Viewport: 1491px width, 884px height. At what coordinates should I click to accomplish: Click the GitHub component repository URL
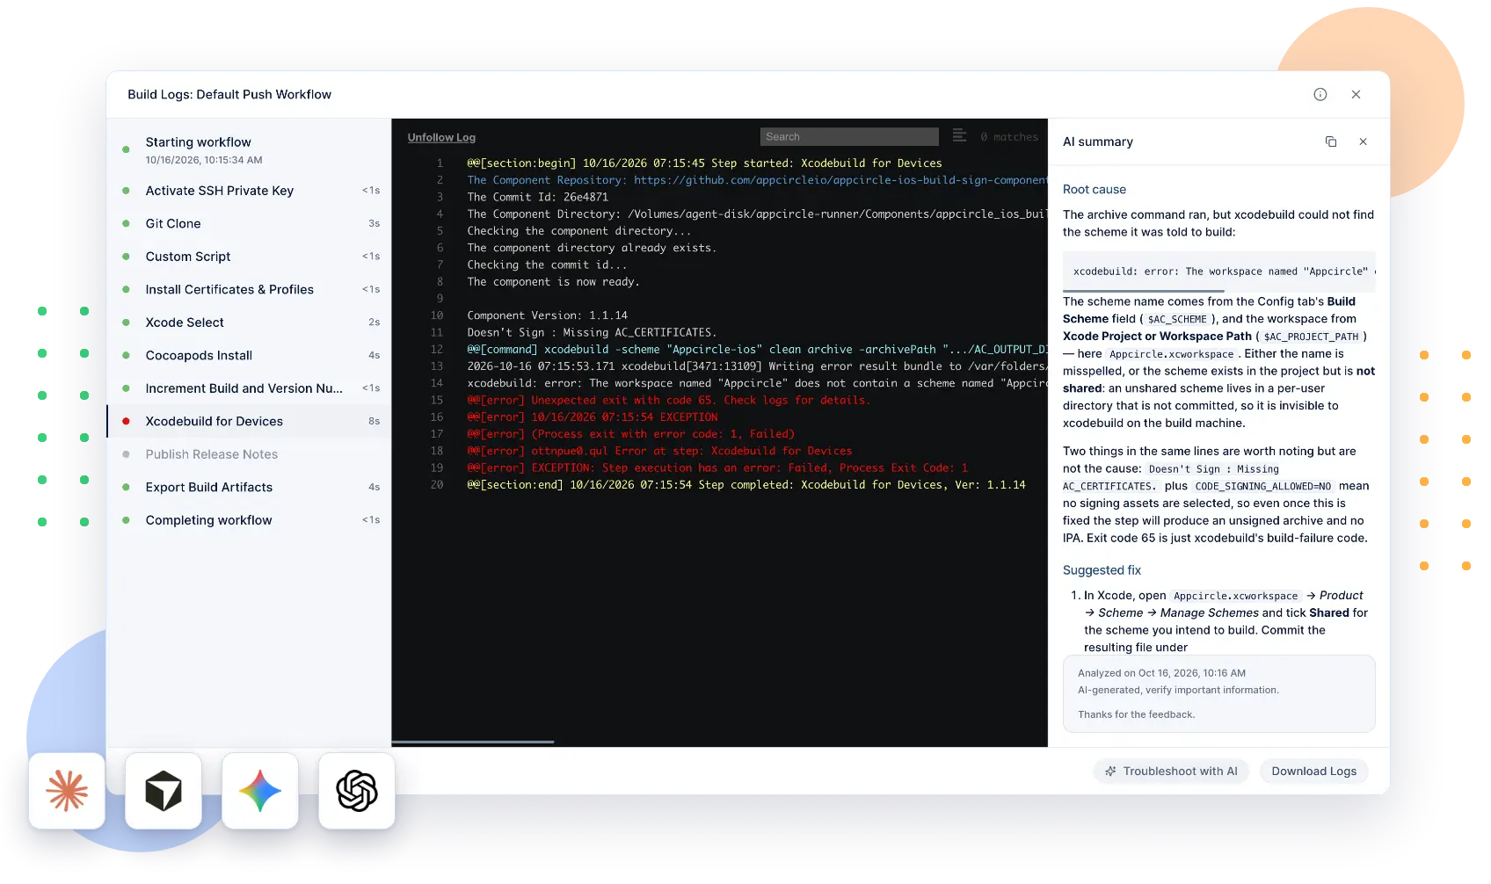pyautogui.click(x=840, y=180)
